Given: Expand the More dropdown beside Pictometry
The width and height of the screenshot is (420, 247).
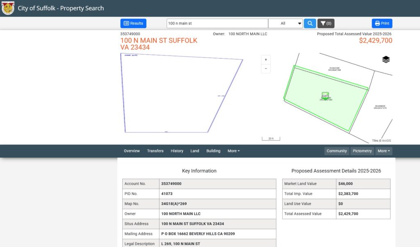Looking at the screenshot, I should click(x=384, y=151).
